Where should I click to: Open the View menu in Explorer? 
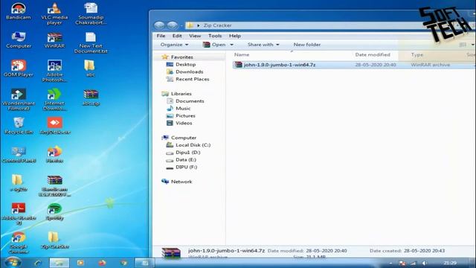tap(195, 36)
